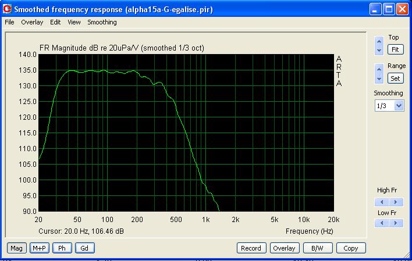Show the Gd group delay view
This screenshot has width=412, height=261.
pyautogui.click(x=84, y=248)
